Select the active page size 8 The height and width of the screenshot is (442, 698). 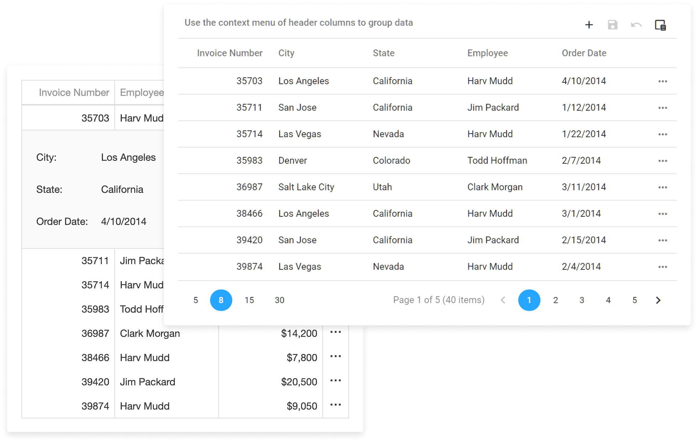(x=221, y=300)
